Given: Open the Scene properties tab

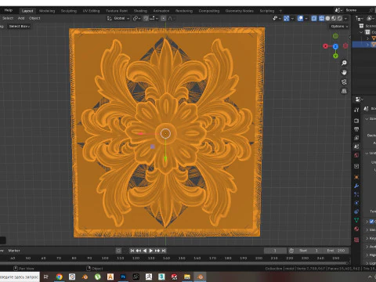Looking at the screenshot, I should coord(356,146).
